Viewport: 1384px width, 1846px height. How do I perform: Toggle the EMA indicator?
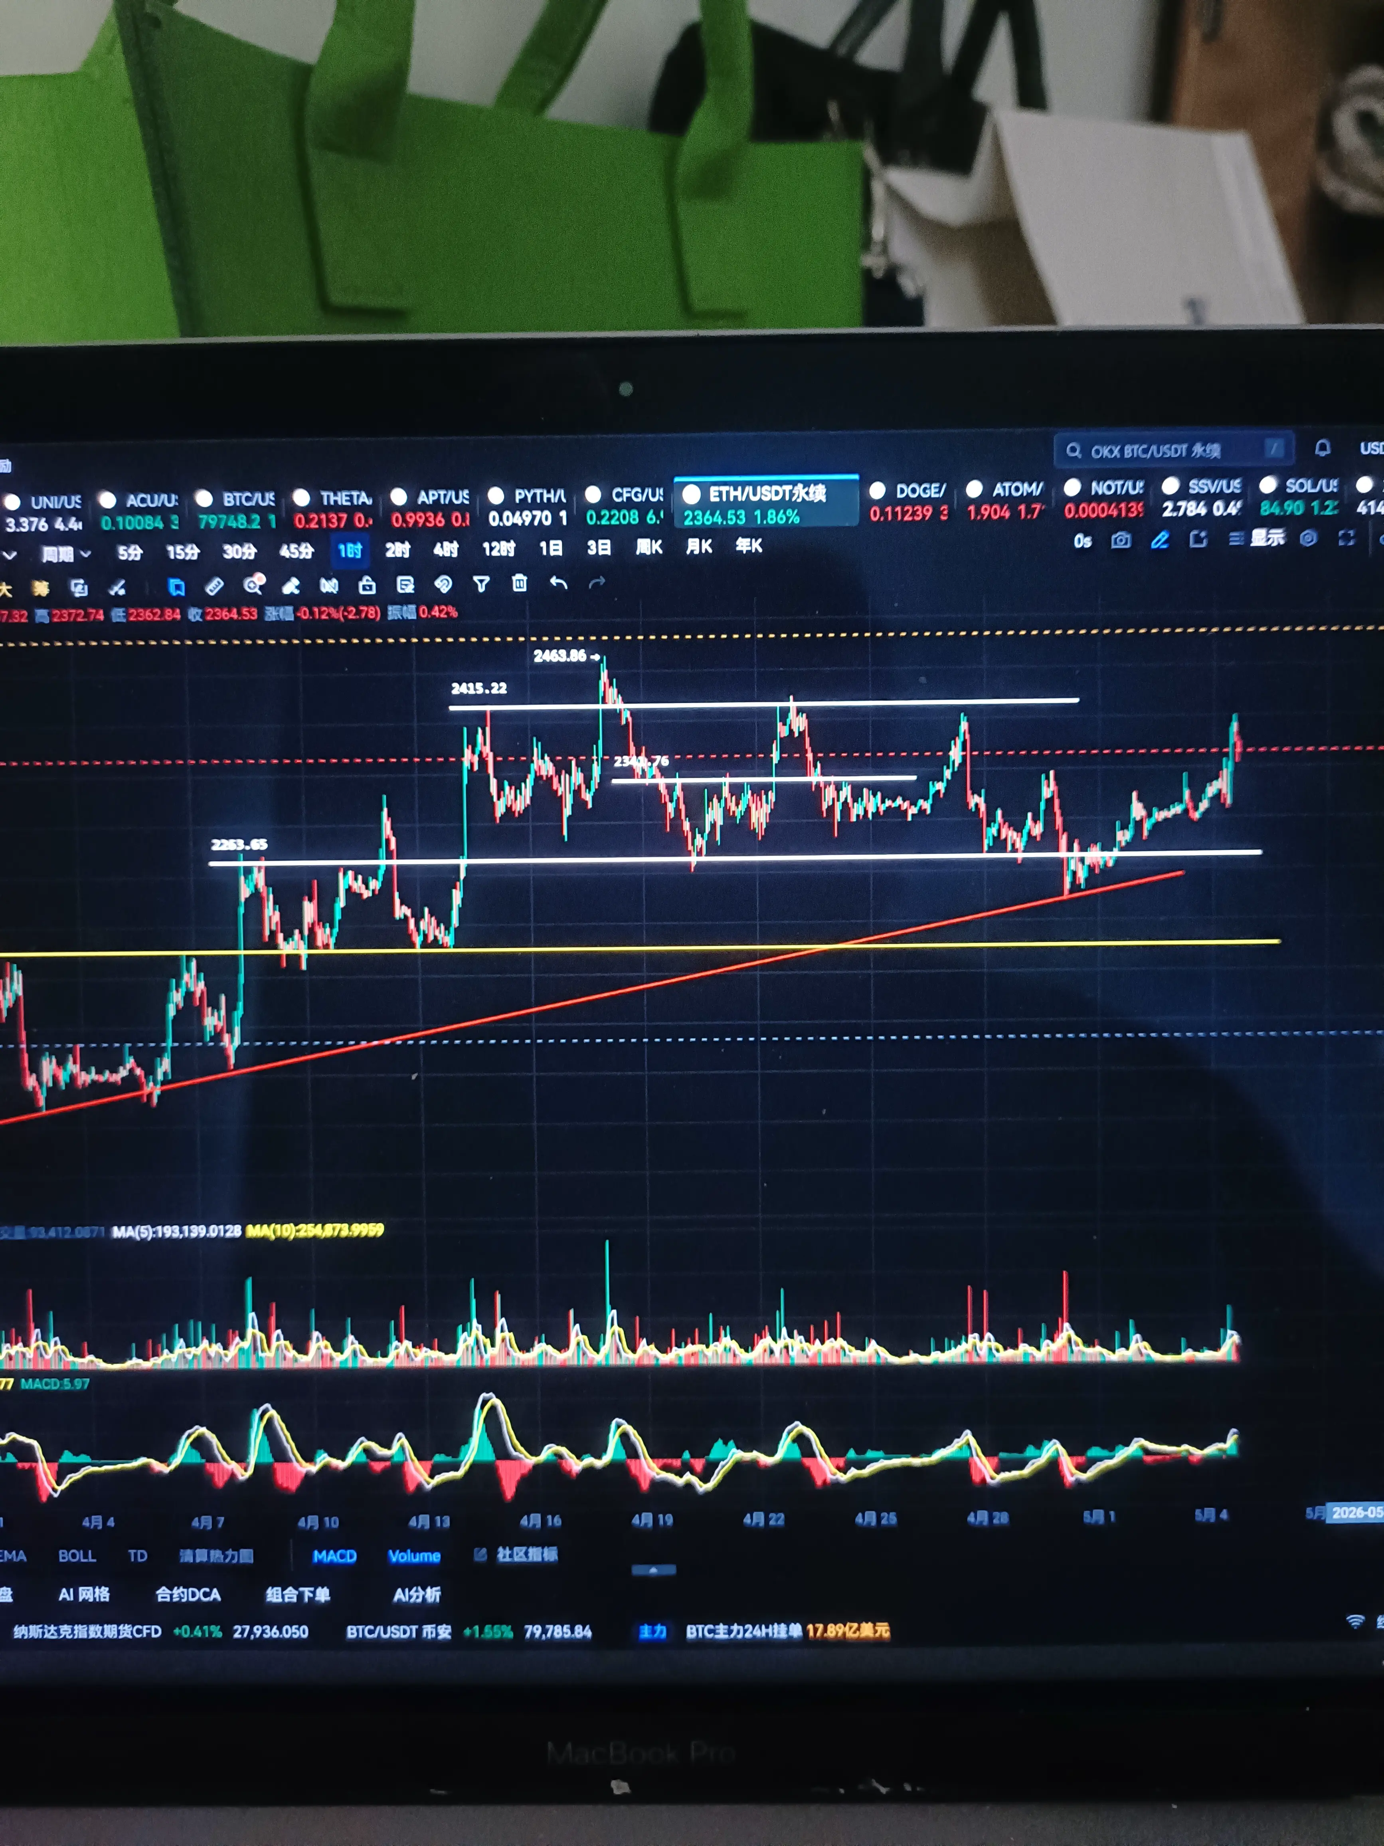pos(13,1556)
